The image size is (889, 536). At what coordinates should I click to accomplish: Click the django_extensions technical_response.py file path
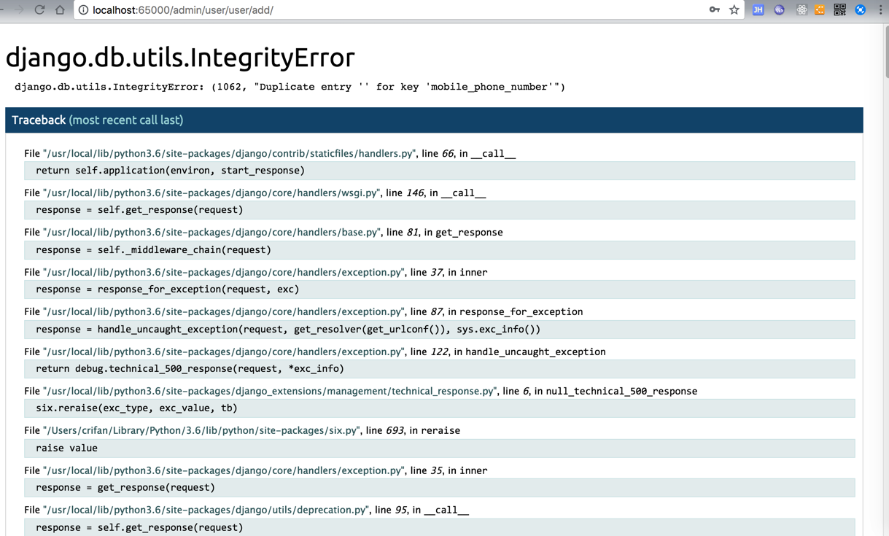pyautogui.click(x=269, y=392)
